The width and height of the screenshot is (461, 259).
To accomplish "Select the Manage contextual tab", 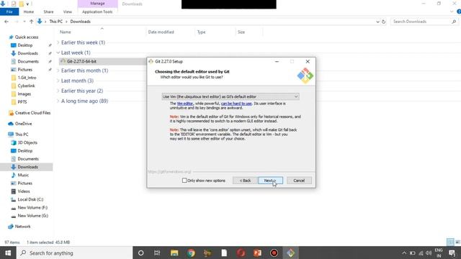I will (98, 4).
